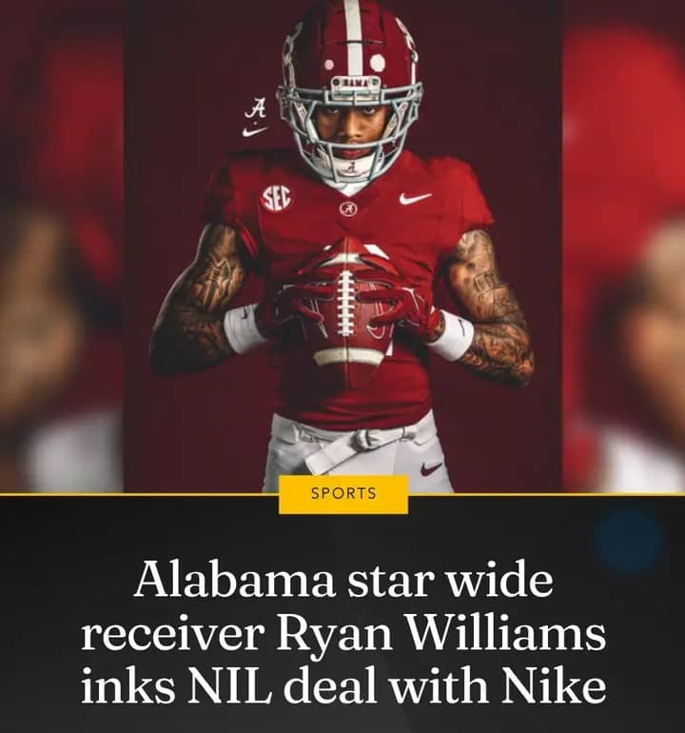Click the white belt on the pants
Screen dimensions: 685x733
pyautogui.click(x=358, y=447)
